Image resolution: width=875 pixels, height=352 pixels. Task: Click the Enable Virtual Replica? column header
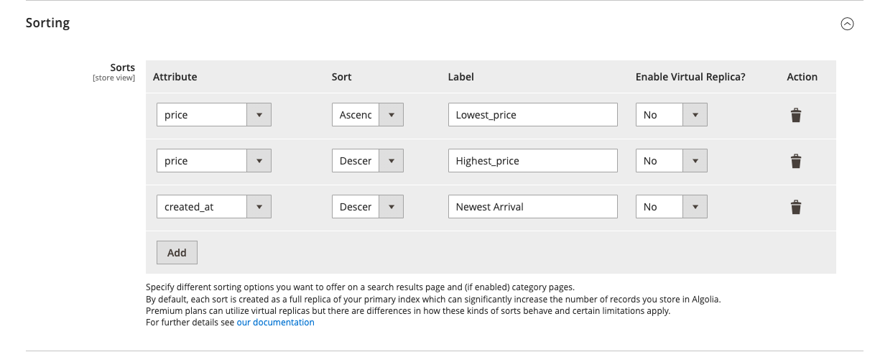pos(690,77)
